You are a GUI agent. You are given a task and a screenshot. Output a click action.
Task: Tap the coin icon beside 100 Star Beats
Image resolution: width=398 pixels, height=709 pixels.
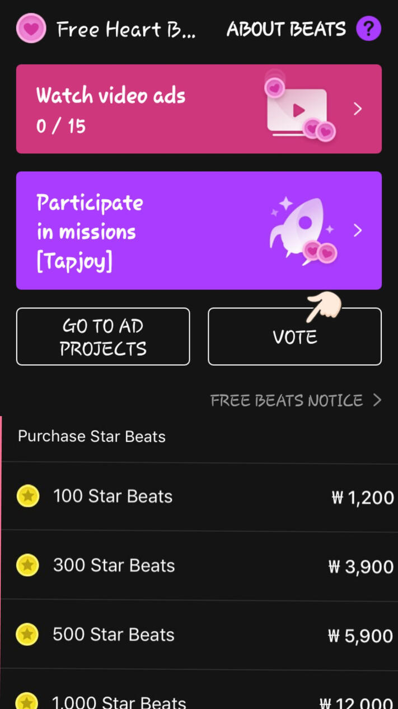coord(27,496)
